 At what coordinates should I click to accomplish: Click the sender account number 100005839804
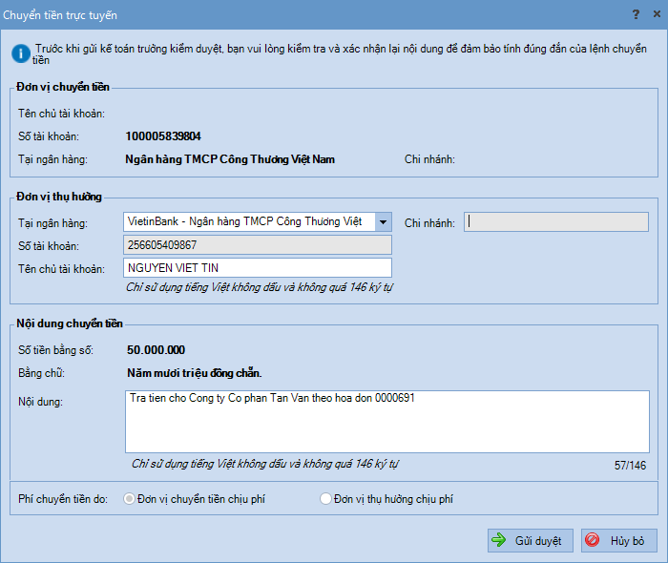click(163, 136)
